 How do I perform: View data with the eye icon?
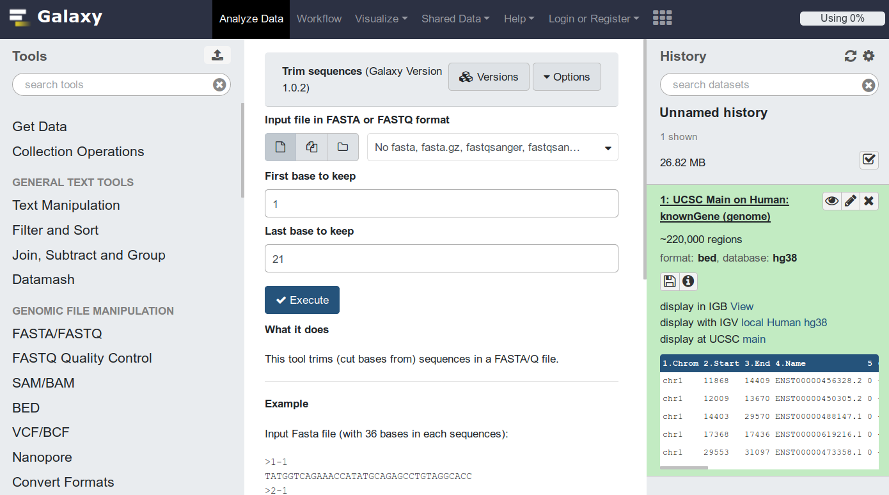click(x=831, y=201)
